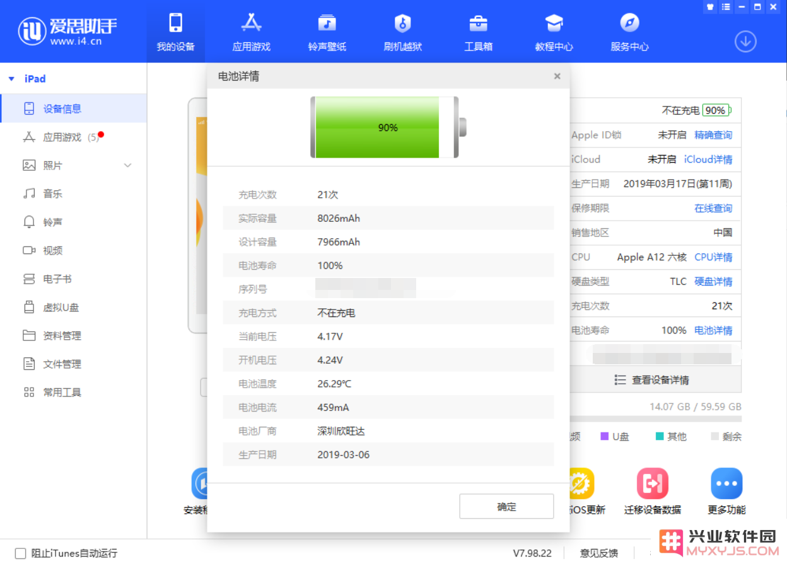Open the 我的设备 tab
787x566 pixels.
pyautogui.click(x=176, y=32)
